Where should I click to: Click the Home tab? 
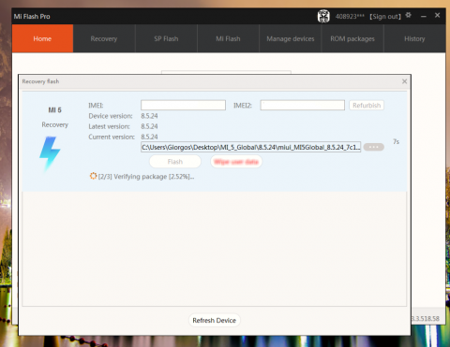[x=42, y=38]
